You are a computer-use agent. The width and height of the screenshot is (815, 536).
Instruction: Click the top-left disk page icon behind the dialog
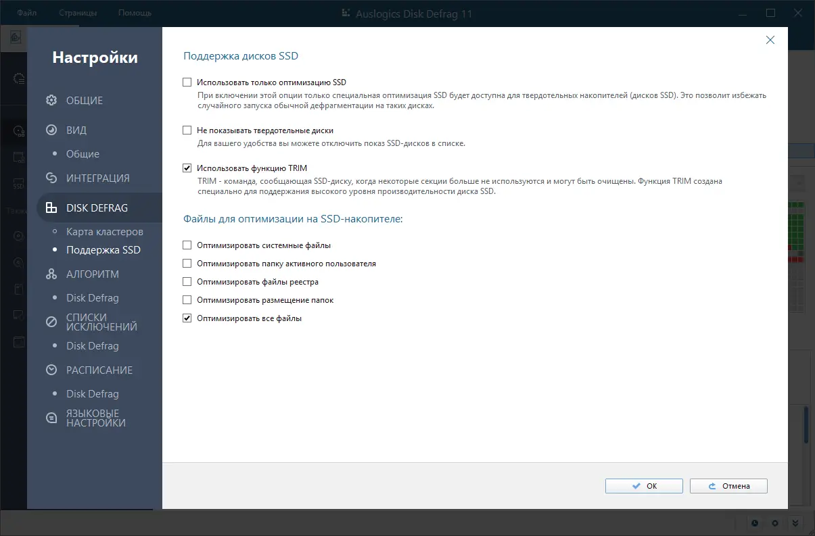tap(17, 36)
